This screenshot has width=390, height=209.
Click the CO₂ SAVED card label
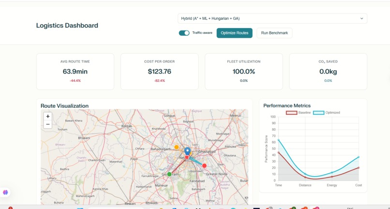(328, 61)
